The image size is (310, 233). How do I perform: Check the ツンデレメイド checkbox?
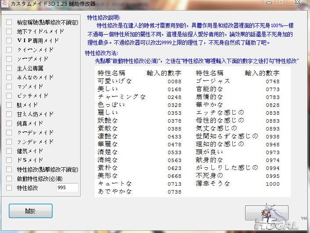pyautogui.click(x=9, y=141)
